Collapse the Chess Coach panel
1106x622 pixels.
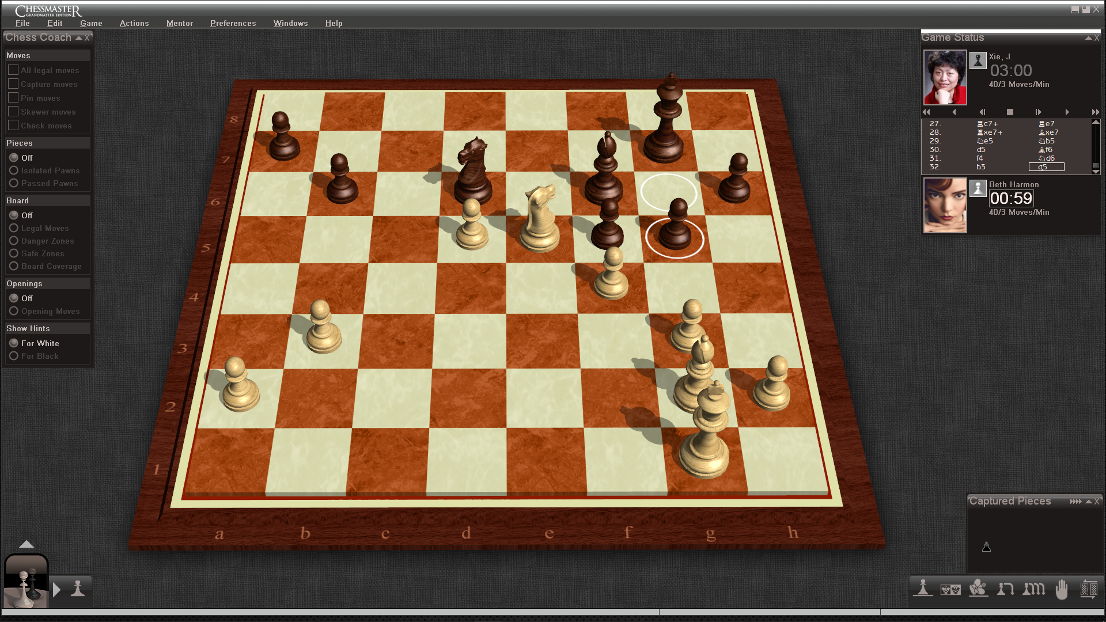(x=79, y=38)
